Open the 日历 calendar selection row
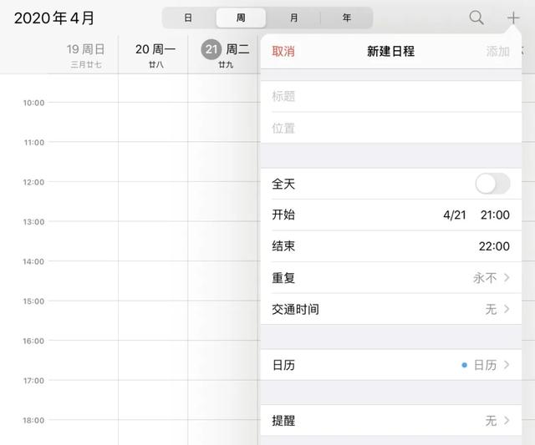Screen dimensions: 535x445 tap(390, 365)
